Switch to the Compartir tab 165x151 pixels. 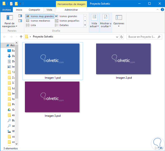click(x=34, y=10)
